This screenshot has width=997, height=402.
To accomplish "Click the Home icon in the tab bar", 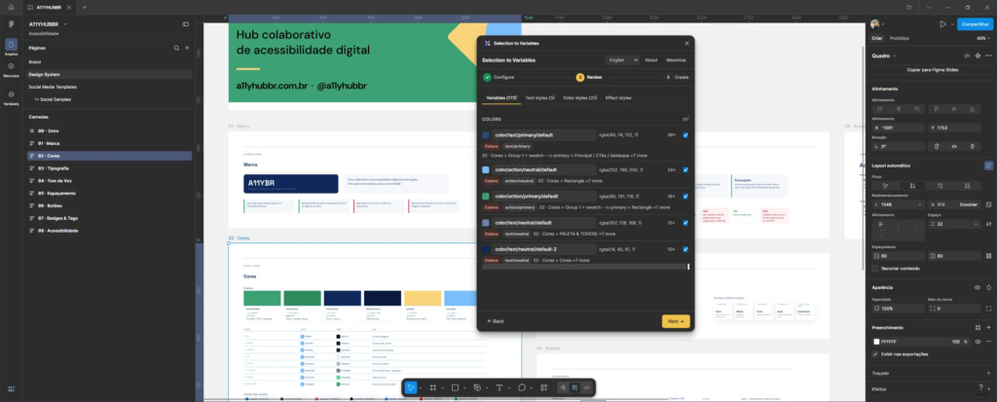I will [11, 7].
